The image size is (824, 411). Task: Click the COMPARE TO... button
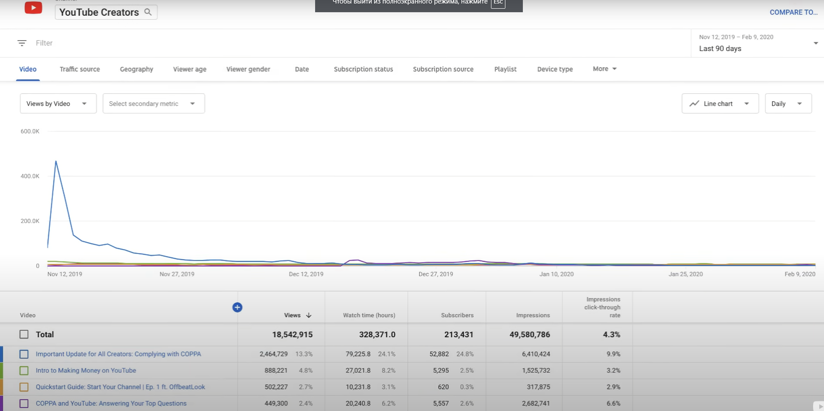coord(793,12)
